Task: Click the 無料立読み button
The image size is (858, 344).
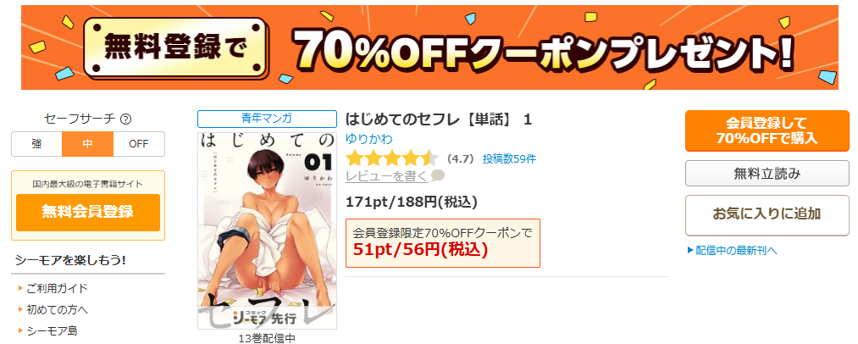Action: (767, 174)
